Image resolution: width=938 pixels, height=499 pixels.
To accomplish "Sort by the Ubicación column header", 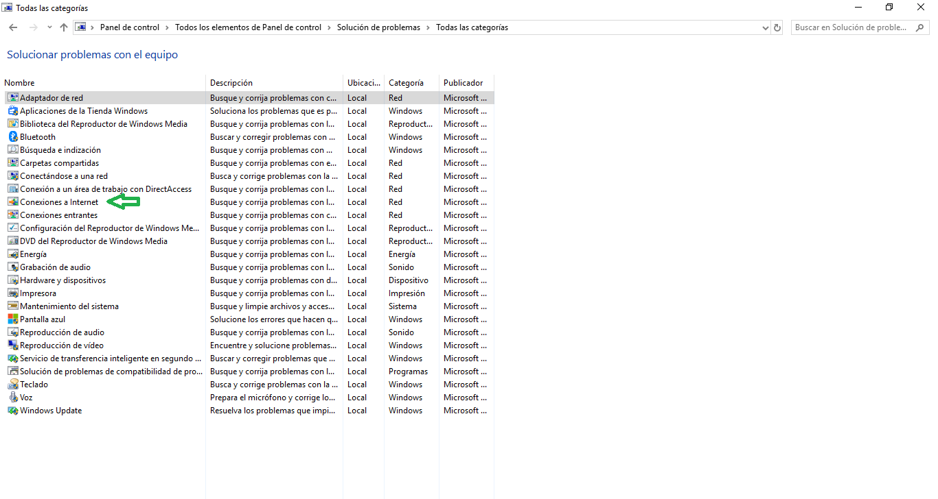I will click(x=363, y=83).
